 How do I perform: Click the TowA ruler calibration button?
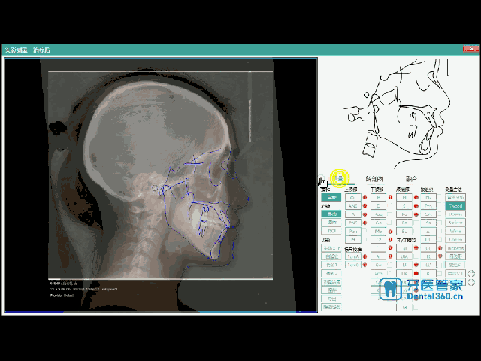352,256
